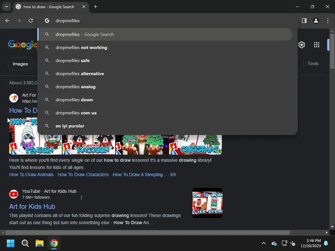Screen dimensions: 335x251
Task: Close the 'how to draw' tab
Action: pyautogui.click(x=84, y=7)
